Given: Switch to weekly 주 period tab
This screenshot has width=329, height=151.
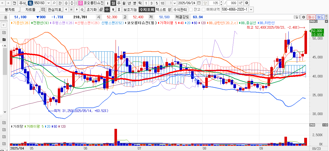Looking at the screenshot, I should (x=119, y=3).
